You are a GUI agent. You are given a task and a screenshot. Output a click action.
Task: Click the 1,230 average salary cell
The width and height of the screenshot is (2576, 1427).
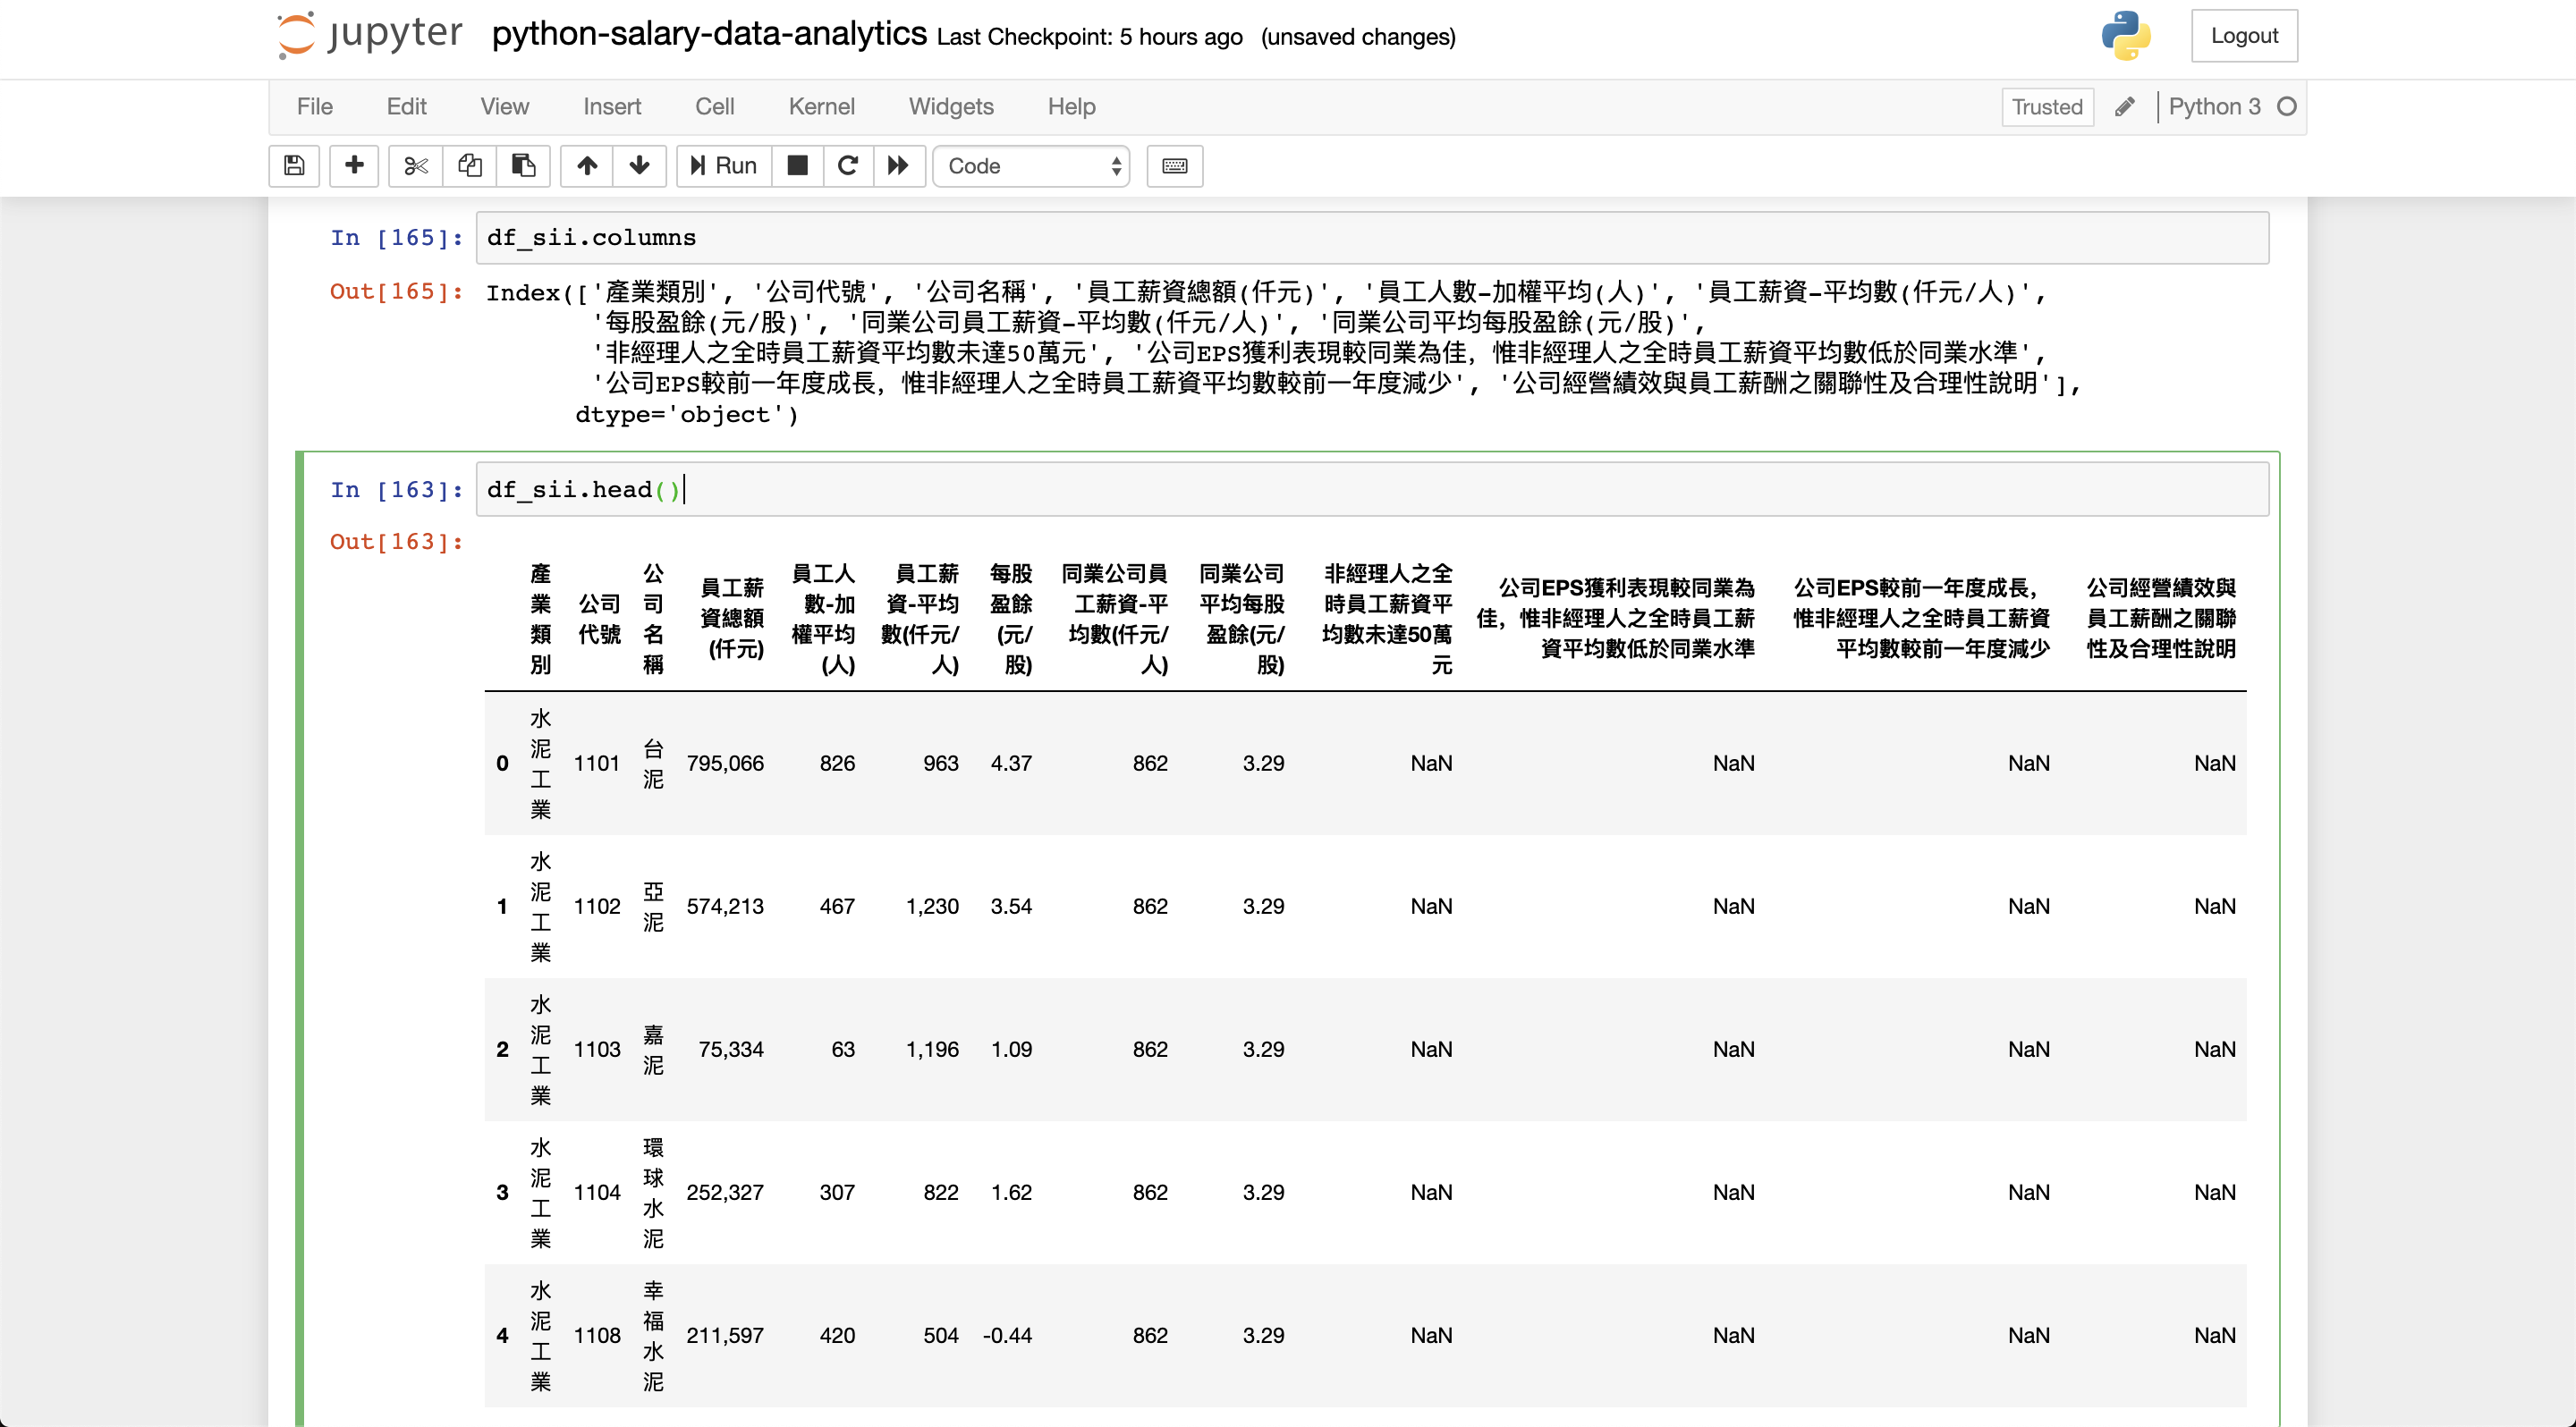click(x=932, y=907)
